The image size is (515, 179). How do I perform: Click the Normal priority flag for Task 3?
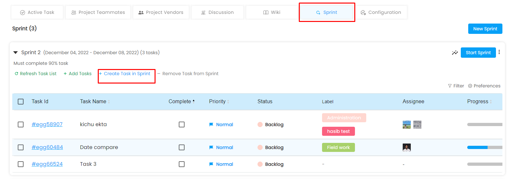pos(211,164)
